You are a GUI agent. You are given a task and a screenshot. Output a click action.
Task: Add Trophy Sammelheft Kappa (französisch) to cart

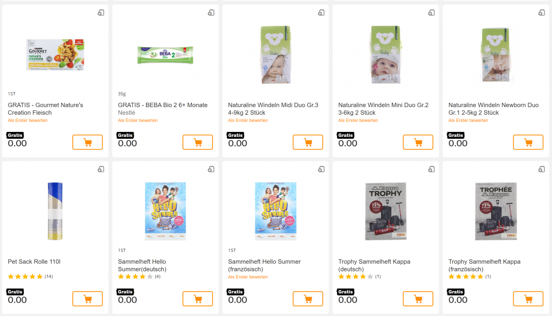[528, 299]
